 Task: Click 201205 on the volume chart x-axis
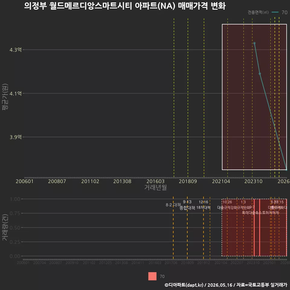click(105, 263)
